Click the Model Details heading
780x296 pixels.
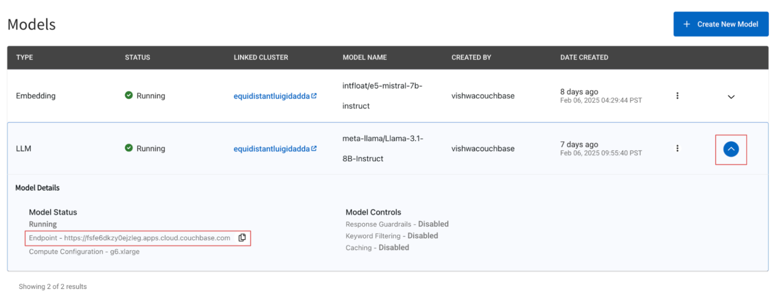point(37,188)
